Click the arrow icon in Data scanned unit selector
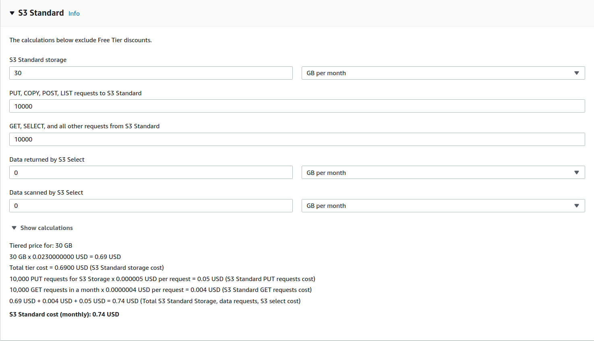 [x=576, y=206]
